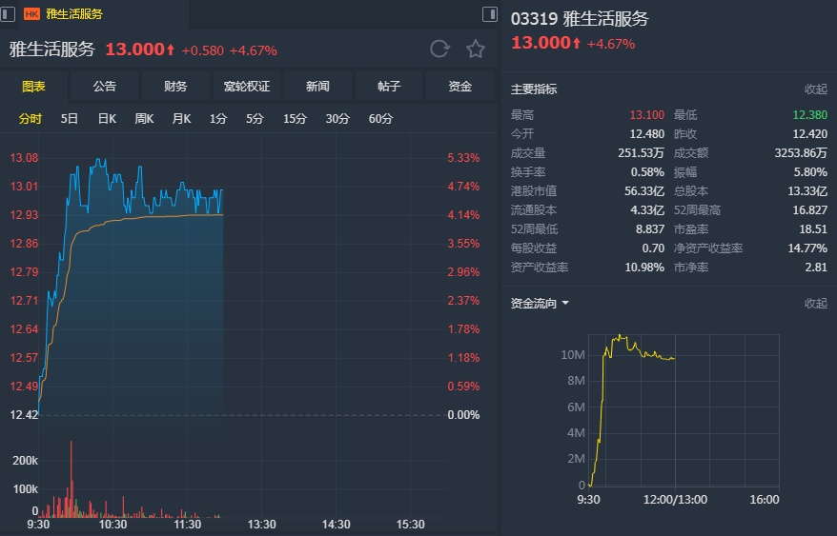837x536 pixels.
Task: Choose the 周K chart period
Action: (144, 119)
